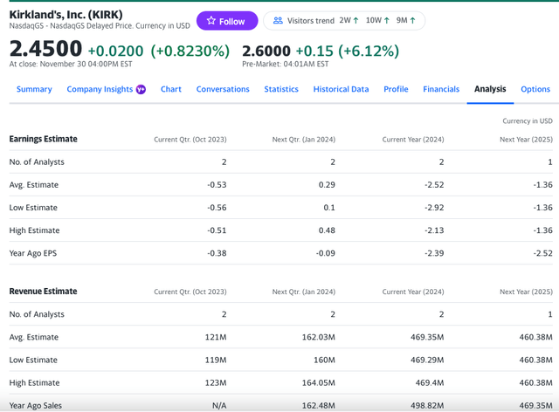Image resolution: width=559 pixels, height=412 pixels.
Task: Click Revenue Low Estimate value 469.29M
Action: pyautogui.click(x=427, y=360)
